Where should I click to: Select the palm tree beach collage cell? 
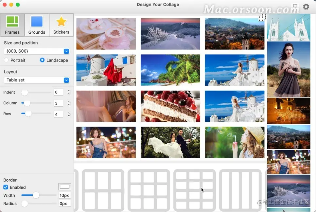(170, 70)
